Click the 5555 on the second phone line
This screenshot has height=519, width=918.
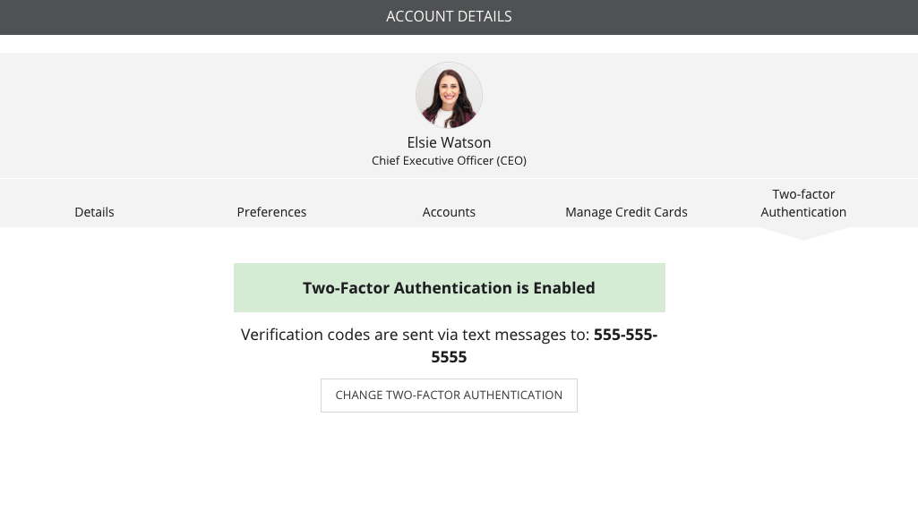[x=449, y=357]
